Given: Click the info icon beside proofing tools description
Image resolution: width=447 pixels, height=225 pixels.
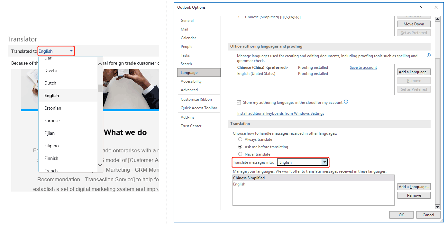Looking at the screenshot, I should pyautogui.click(x=428, y=55).
